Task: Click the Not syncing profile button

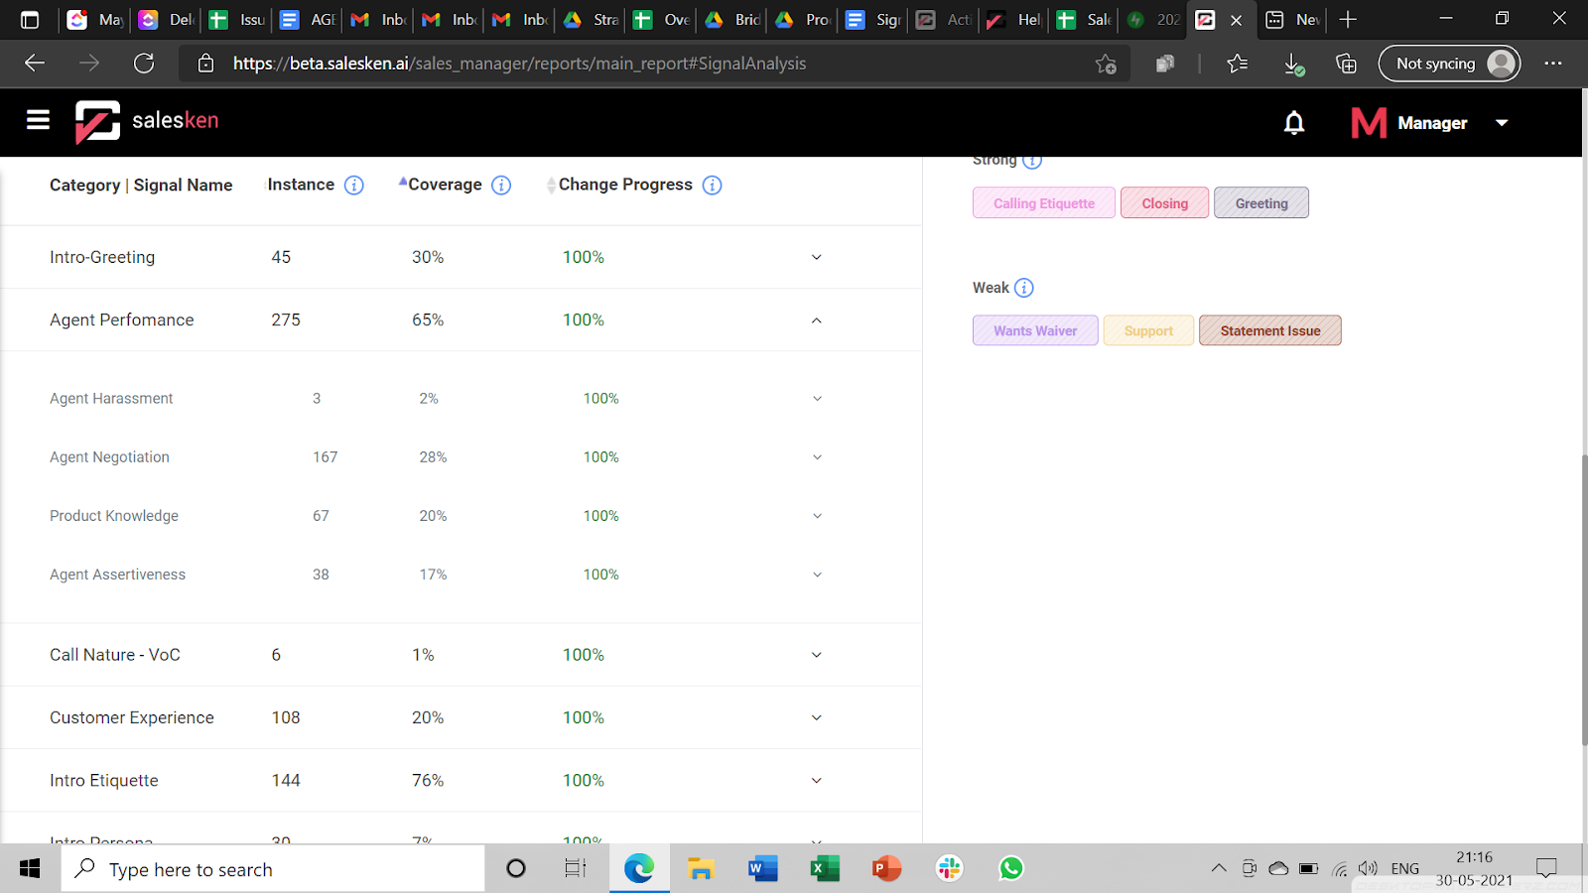Action: click(1449, 64)
